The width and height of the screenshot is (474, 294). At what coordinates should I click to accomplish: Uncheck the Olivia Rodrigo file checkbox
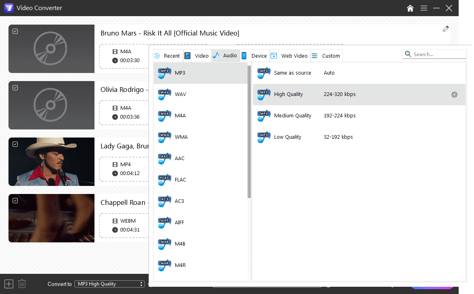(x=15, y=88)
